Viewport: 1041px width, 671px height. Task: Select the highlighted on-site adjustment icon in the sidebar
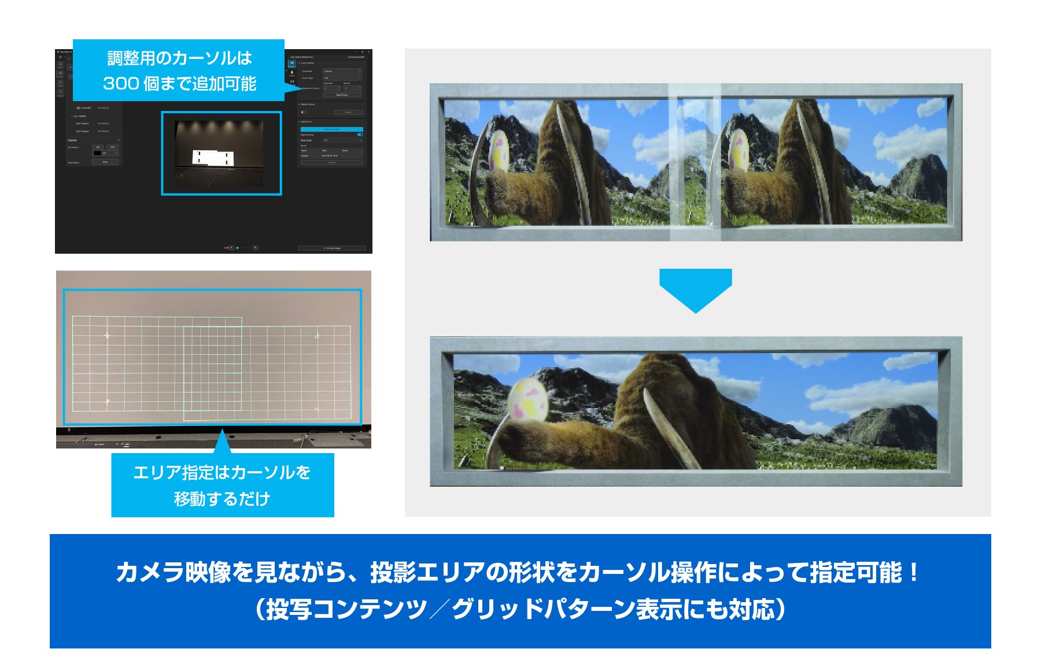(x=60, y=74)
